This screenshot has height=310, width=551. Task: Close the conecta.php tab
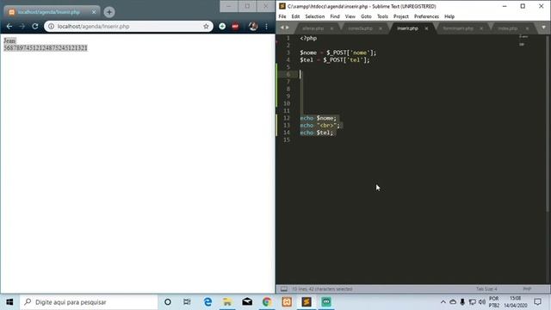tap(381, 28)
